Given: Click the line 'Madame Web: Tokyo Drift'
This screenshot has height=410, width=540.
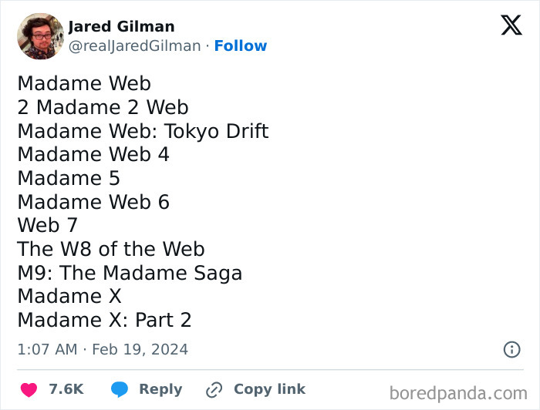Looking at the screenshot, I should [143, 131].
